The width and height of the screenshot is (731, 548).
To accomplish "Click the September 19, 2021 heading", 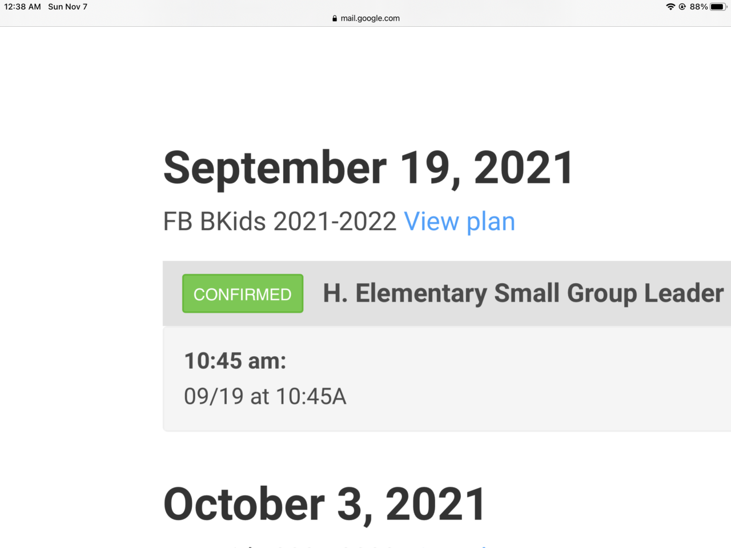I will pos(368,168).
